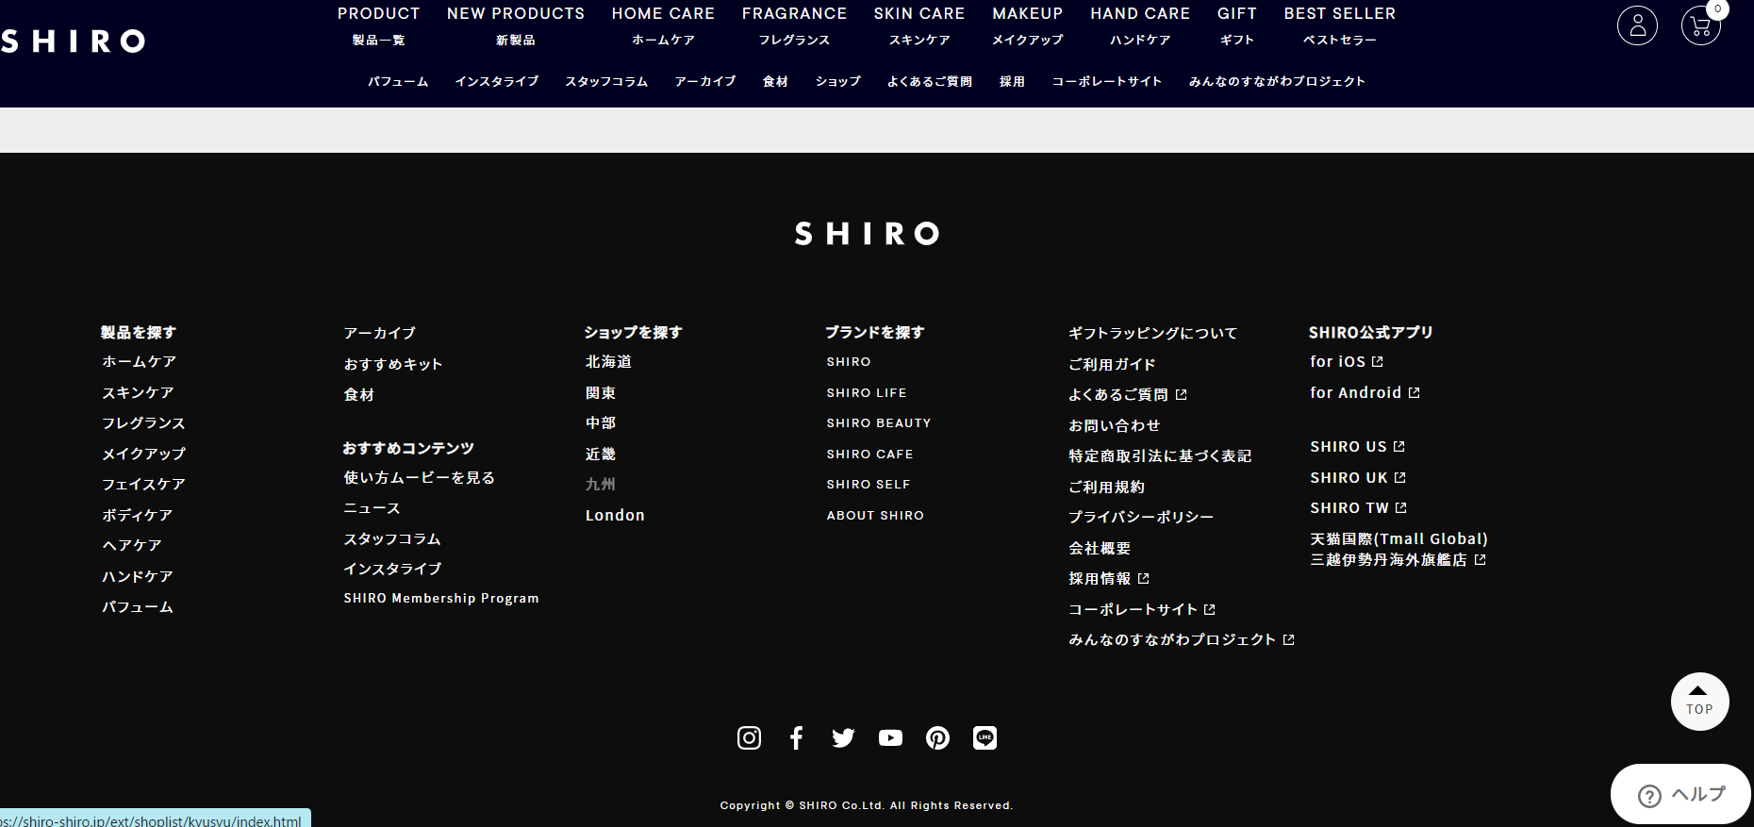Open the PRODUCT 製品一覧 menu
This screenshot has height=827, width=1754.
click(x=378, y=25)
